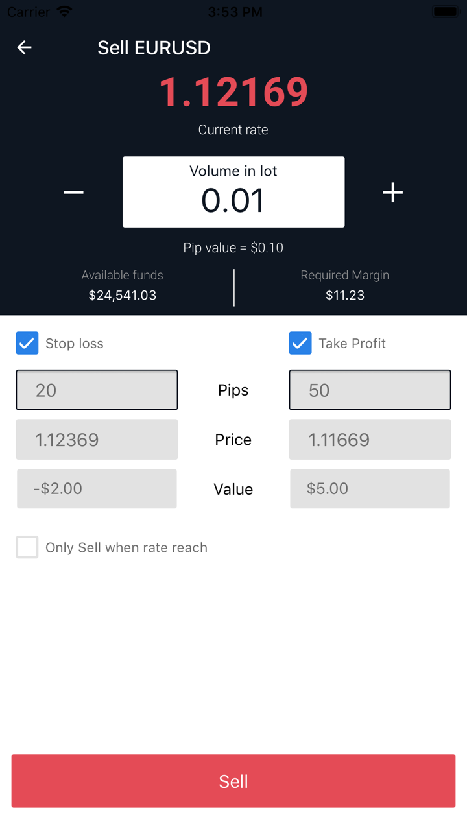This screenshot has height=830, width=467.
Task: Tap the current rate 1.12169
Action: tap(233, 92)
